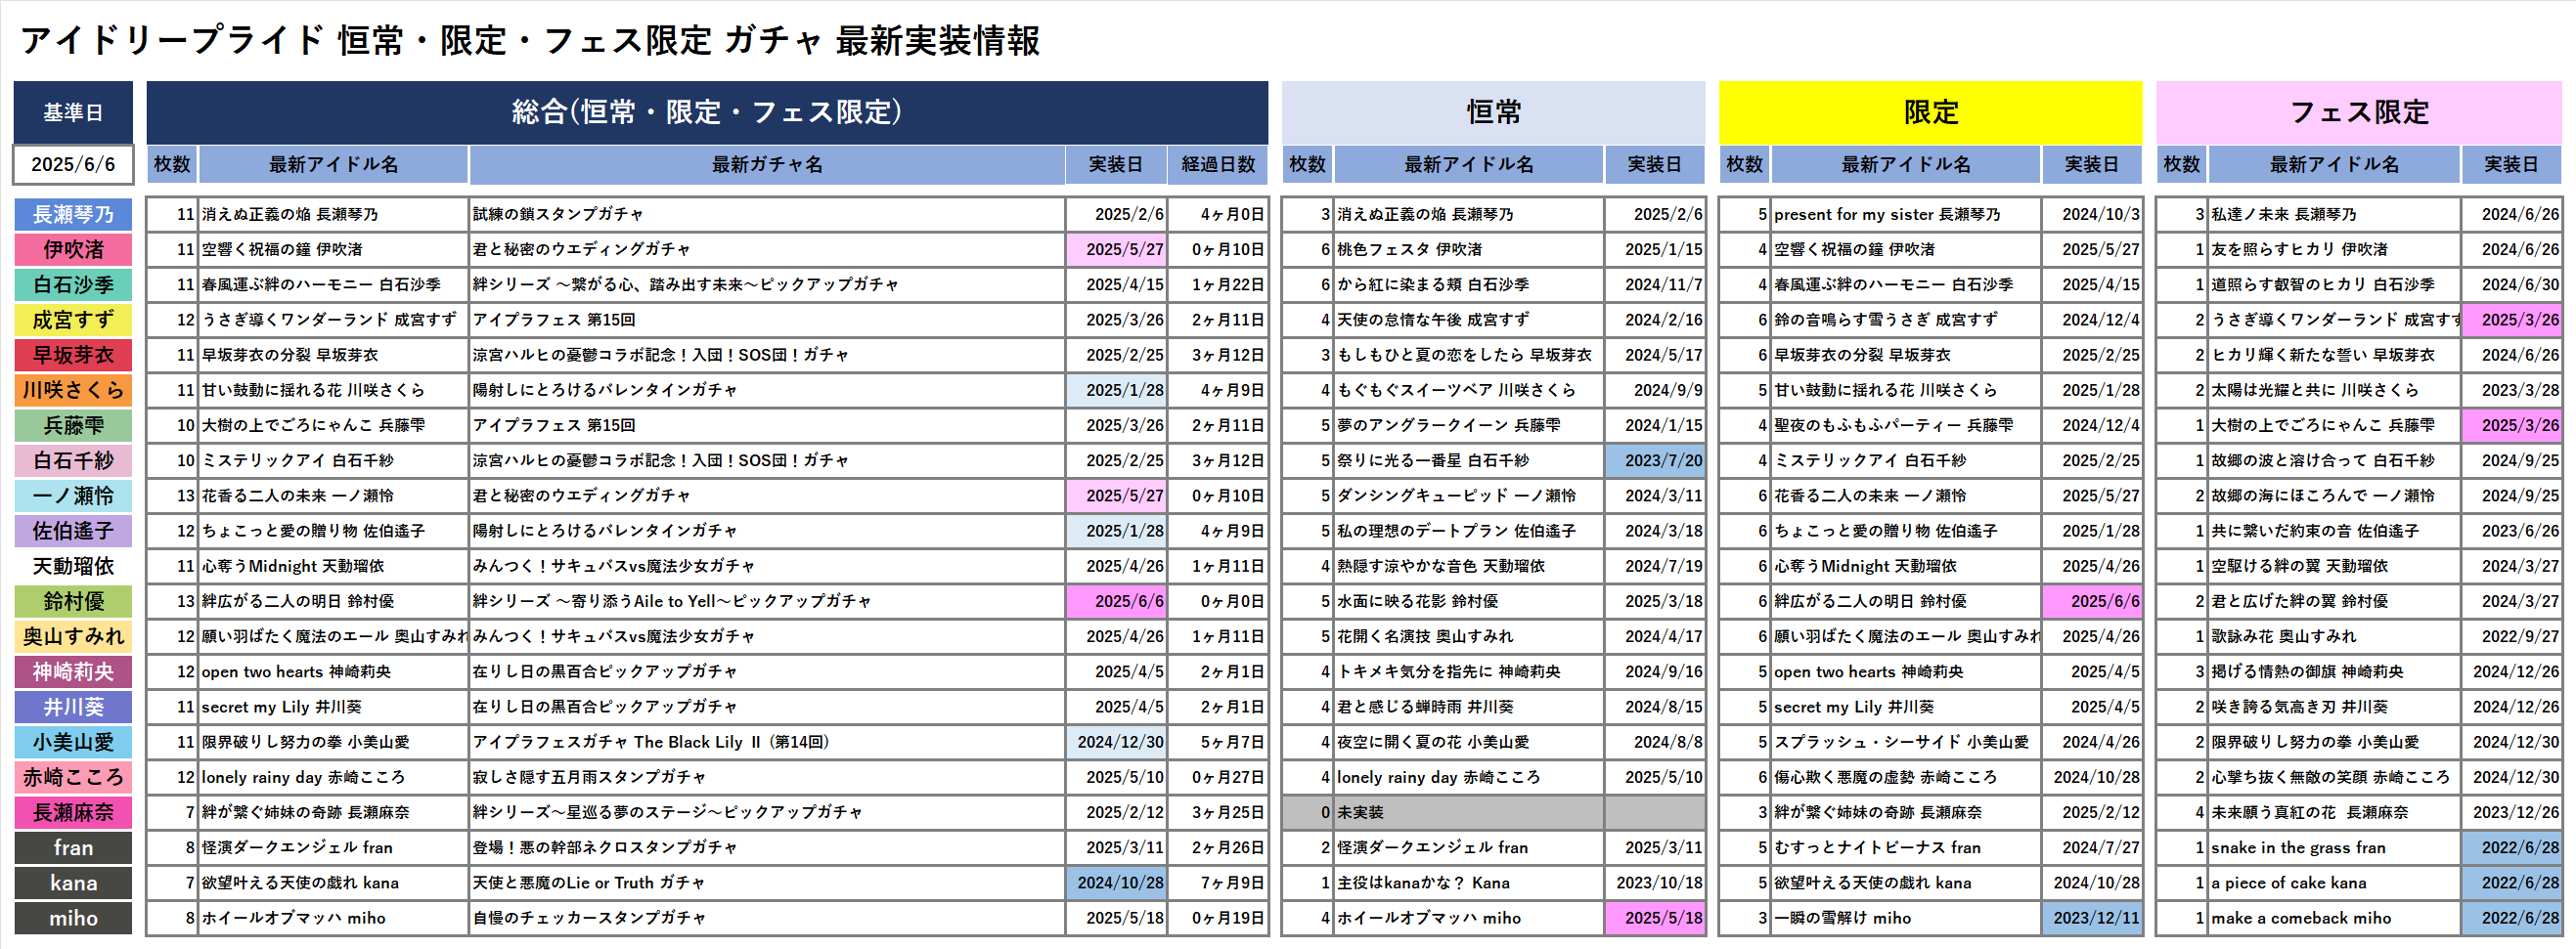Click the 主役はkanaかな？ Kana cell
The image size is (2576, 949).
click(x=1468, y=884)
